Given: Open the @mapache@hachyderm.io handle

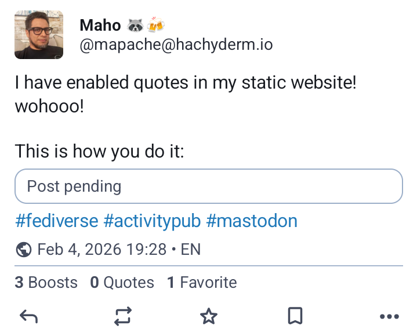Looking at the screenshot, I should click(x=176, y=45).
